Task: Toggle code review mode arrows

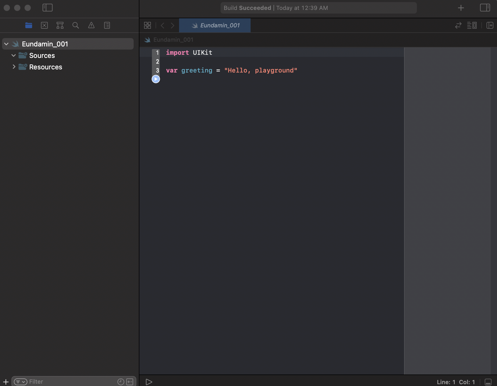Action: coord(458,25)
